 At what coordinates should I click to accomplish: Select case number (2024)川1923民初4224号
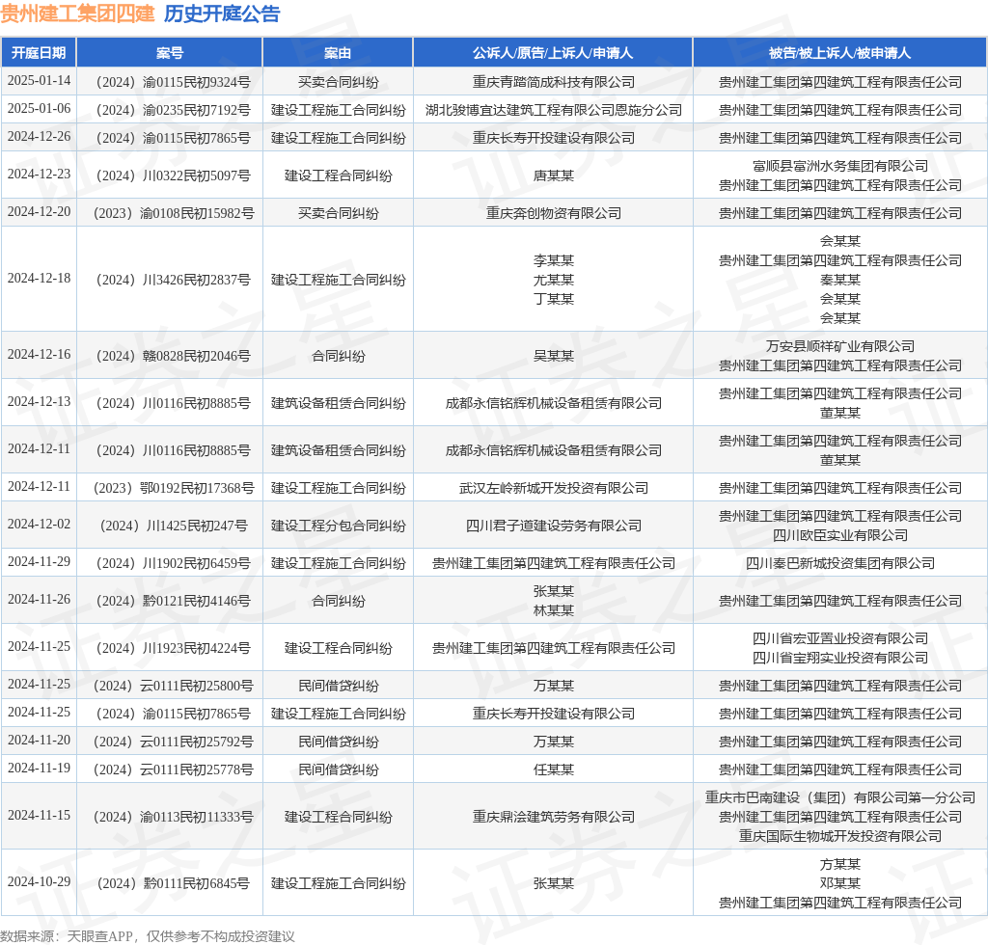point(173,648)
